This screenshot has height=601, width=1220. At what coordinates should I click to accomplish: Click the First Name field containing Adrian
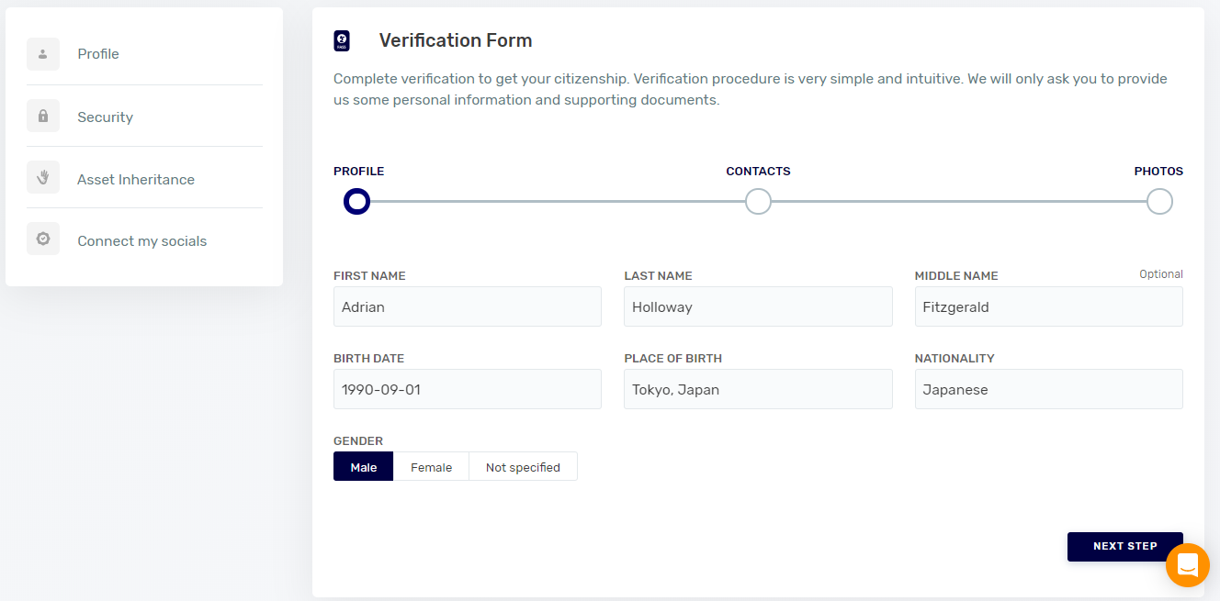click(x=467, y=306)
